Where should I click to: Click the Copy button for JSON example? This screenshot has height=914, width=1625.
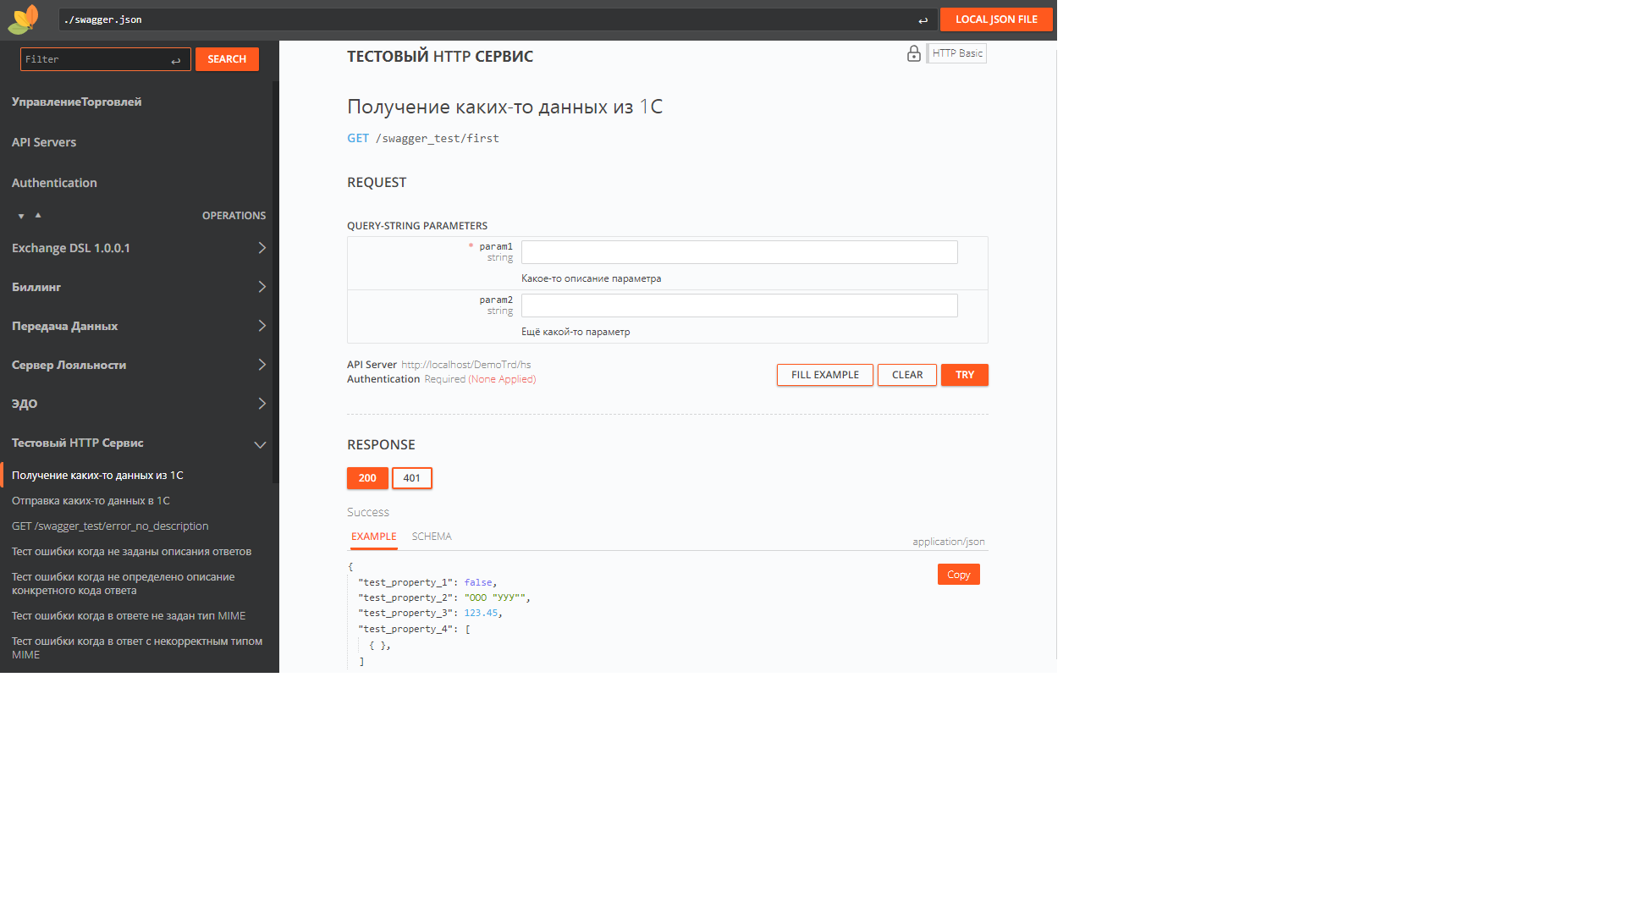(958, 575)
